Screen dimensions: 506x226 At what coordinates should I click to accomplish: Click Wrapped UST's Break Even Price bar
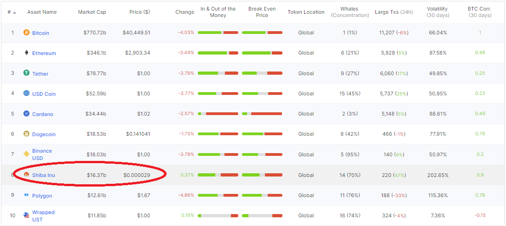coord(262,215)
